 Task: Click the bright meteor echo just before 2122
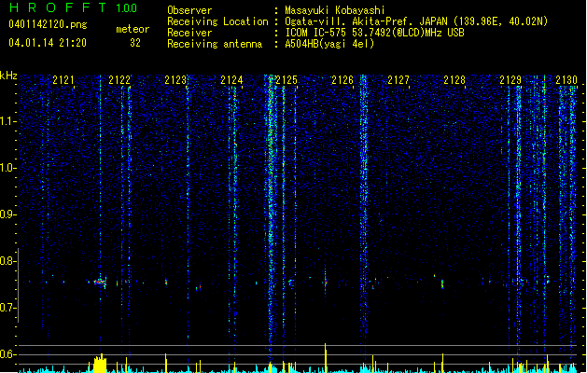coord(100,283)
